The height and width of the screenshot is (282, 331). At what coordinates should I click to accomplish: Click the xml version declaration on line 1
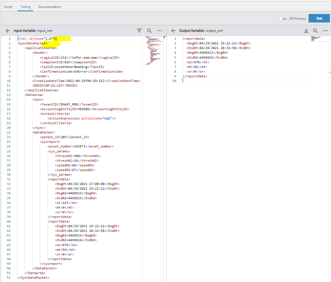tap(37, 39)
